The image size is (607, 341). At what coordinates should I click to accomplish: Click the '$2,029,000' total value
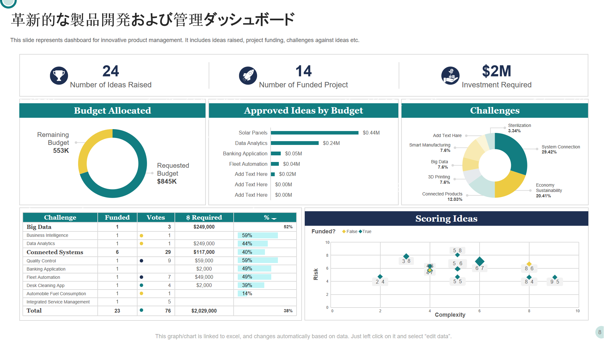click(204, 311)
